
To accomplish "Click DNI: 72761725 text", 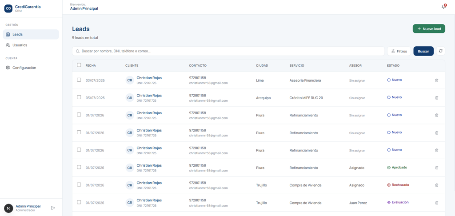I will coord(147,100).
